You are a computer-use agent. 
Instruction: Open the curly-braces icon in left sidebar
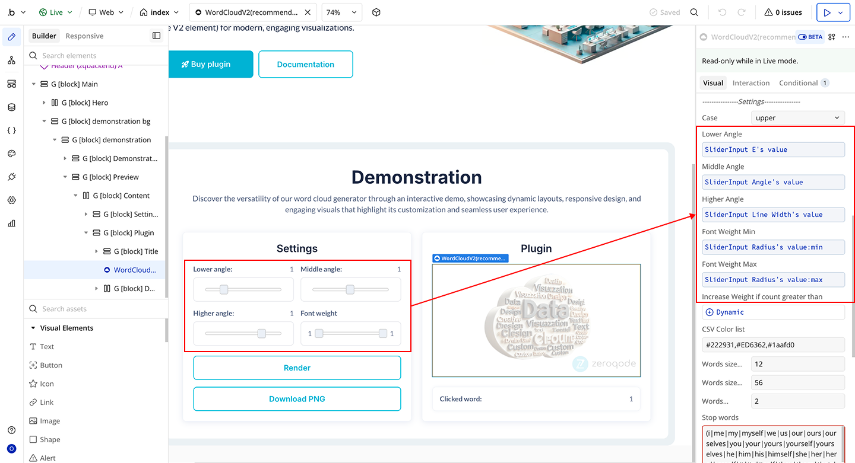[11, 130]
